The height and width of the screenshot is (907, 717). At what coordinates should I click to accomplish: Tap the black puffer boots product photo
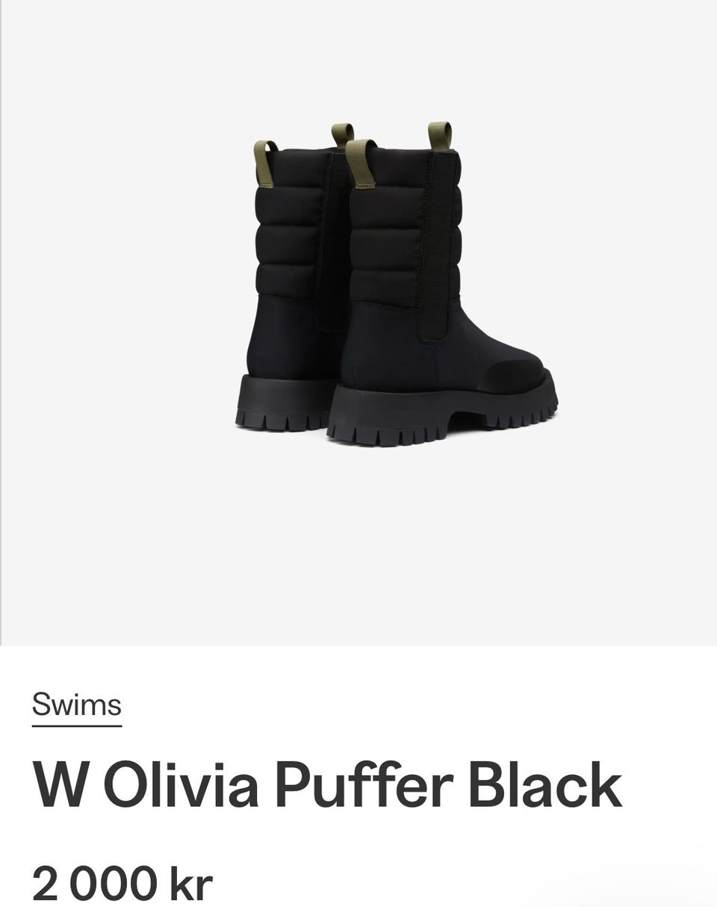[397, 284]
